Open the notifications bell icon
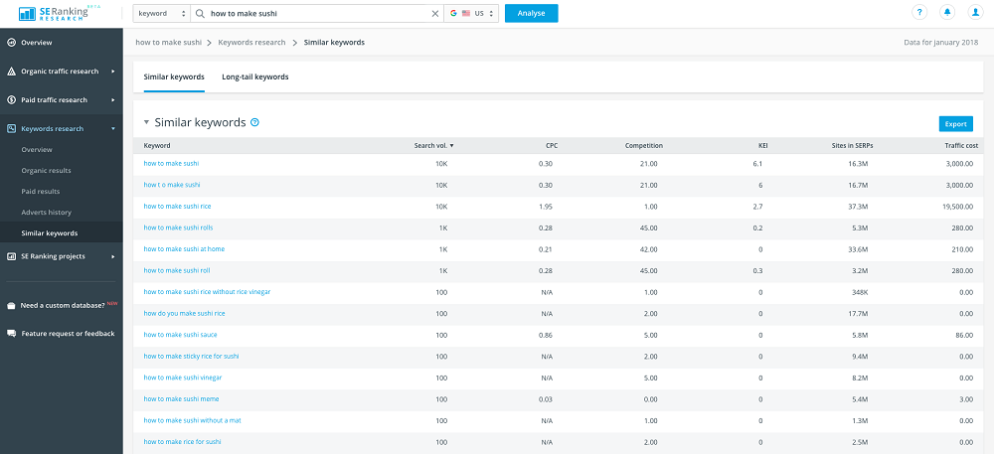 [945, 13]
